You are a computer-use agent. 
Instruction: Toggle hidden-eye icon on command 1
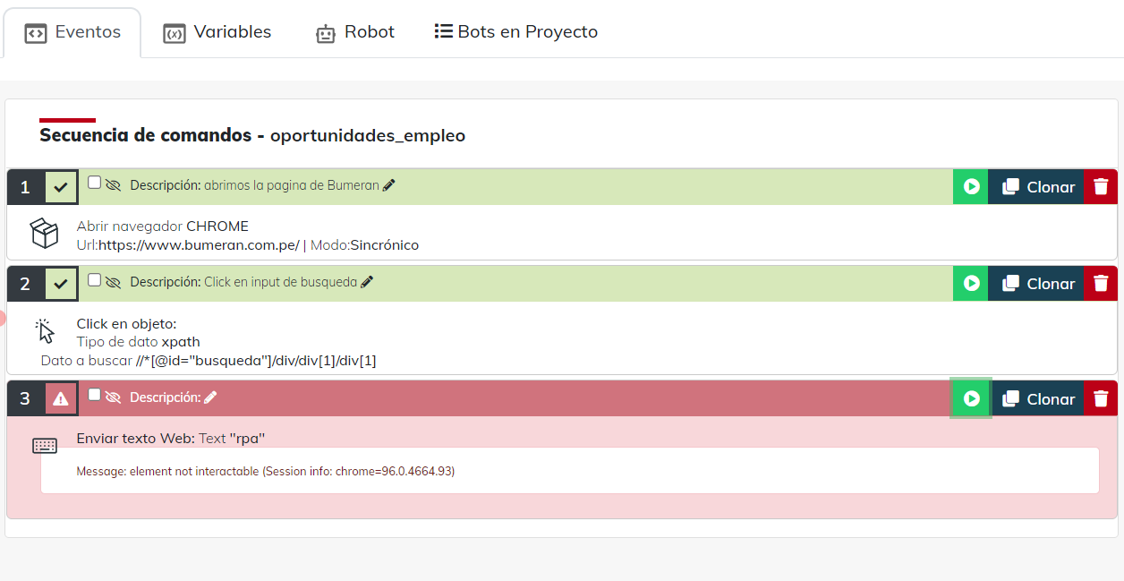pyautogui.click(x=113, y=185)
